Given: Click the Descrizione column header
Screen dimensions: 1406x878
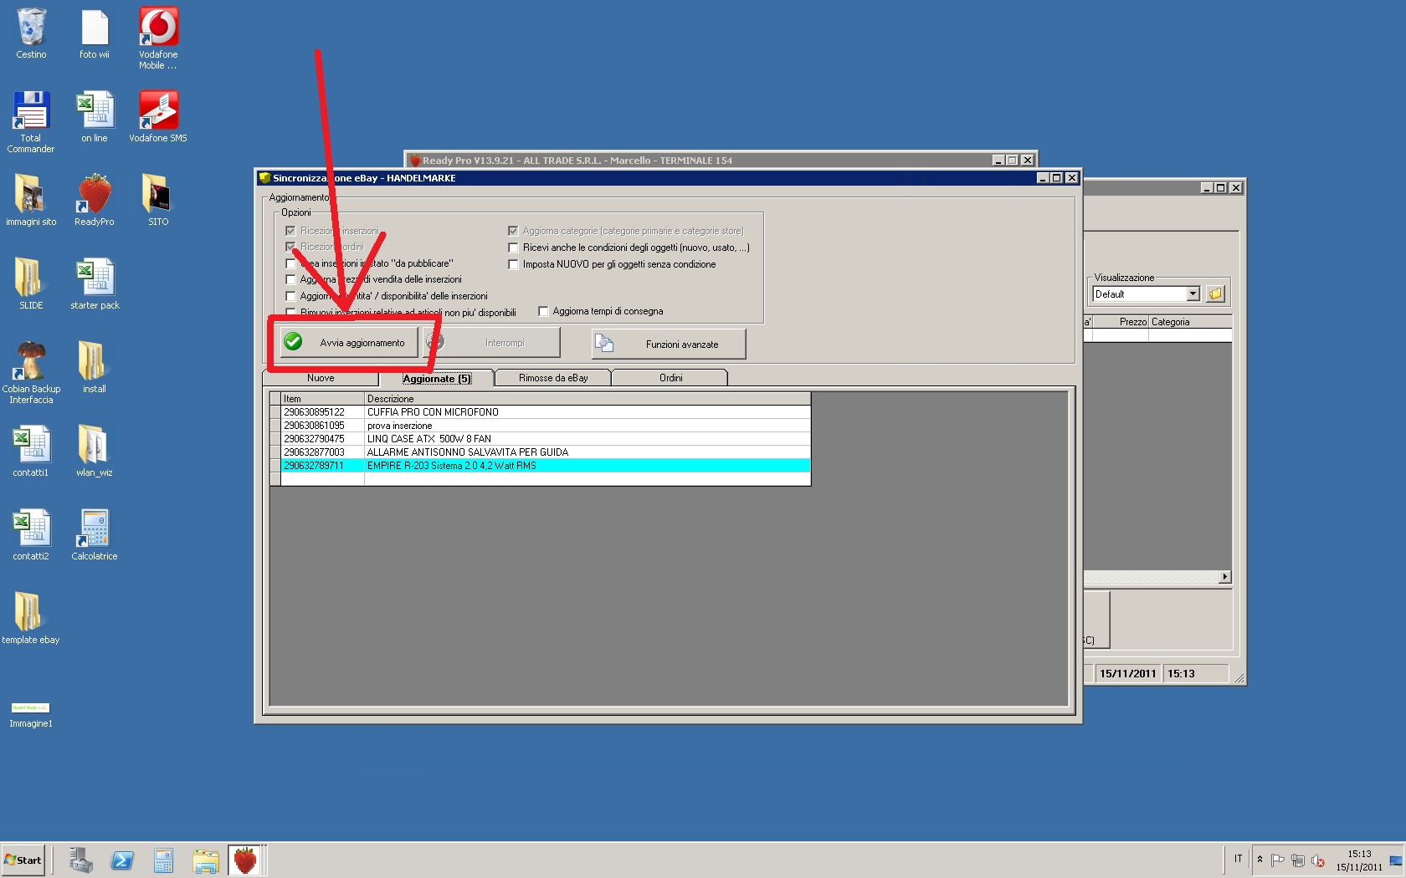Looking at the screenshot, I should click(588, 399).
